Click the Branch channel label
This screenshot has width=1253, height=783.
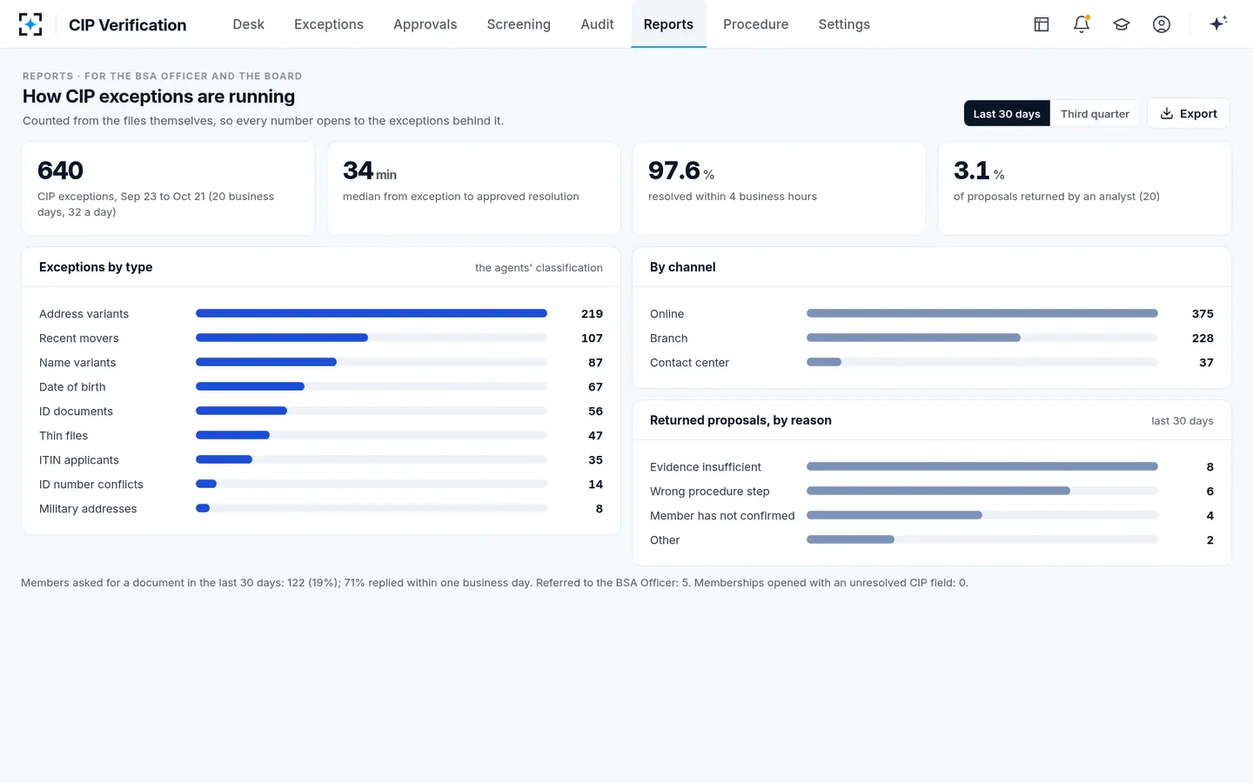coord(669,338)
